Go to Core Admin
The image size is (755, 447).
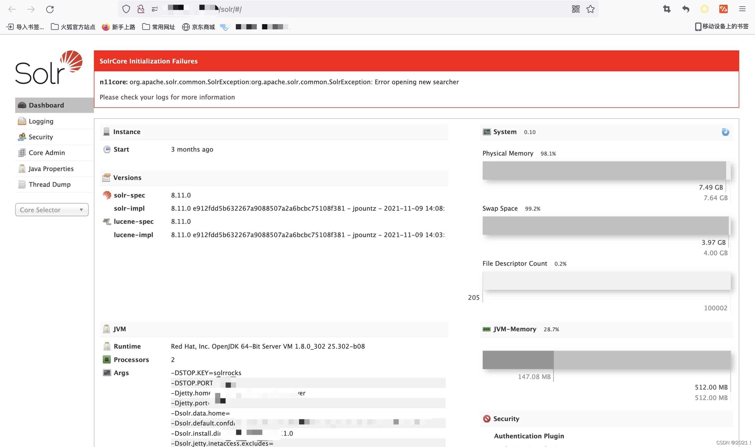(x=54, y=153)
